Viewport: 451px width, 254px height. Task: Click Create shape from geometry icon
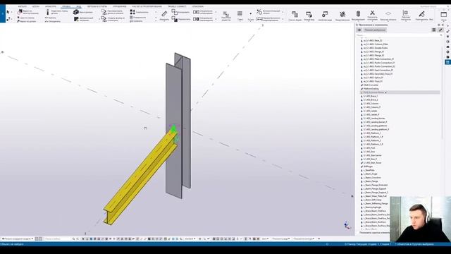104,19
